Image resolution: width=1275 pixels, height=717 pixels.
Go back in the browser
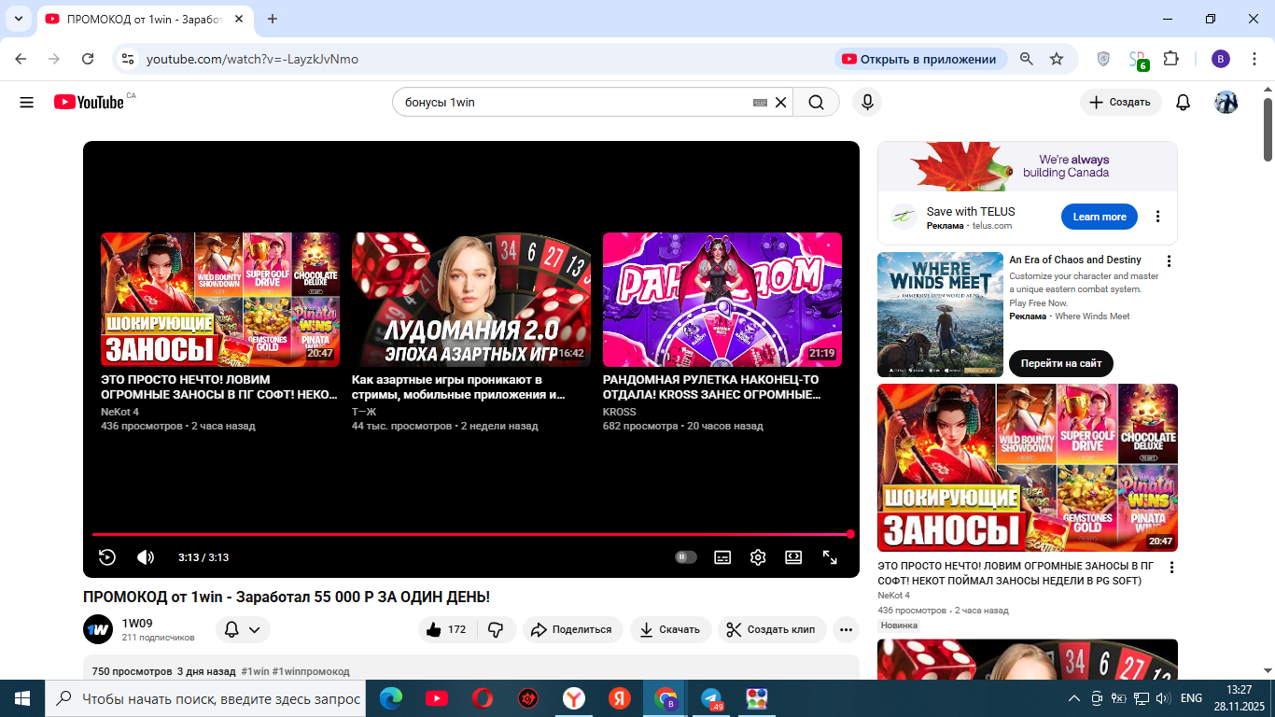pyautogui.click(x=21, y=59)
